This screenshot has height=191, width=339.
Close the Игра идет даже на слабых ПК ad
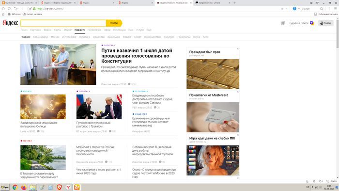tap(238, 135)
